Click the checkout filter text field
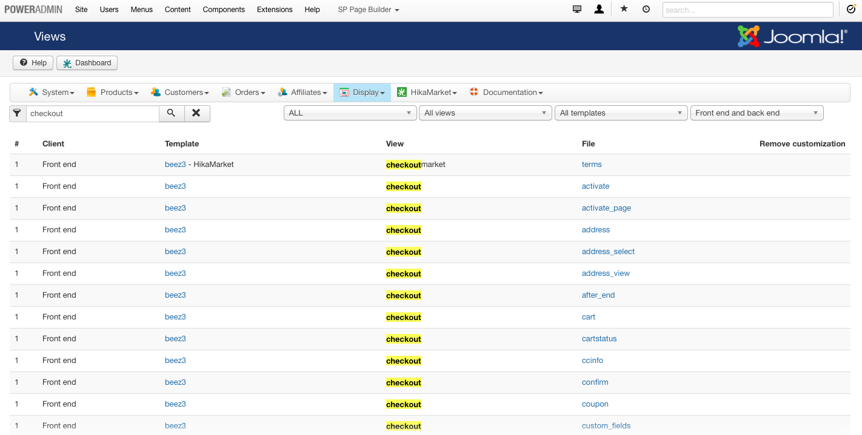862x435 pixels. [x=92, y=114]
